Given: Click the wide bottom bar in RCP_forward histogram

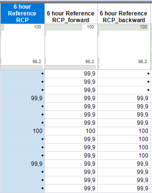Looking at the screenshot, I should click(70, 67).
